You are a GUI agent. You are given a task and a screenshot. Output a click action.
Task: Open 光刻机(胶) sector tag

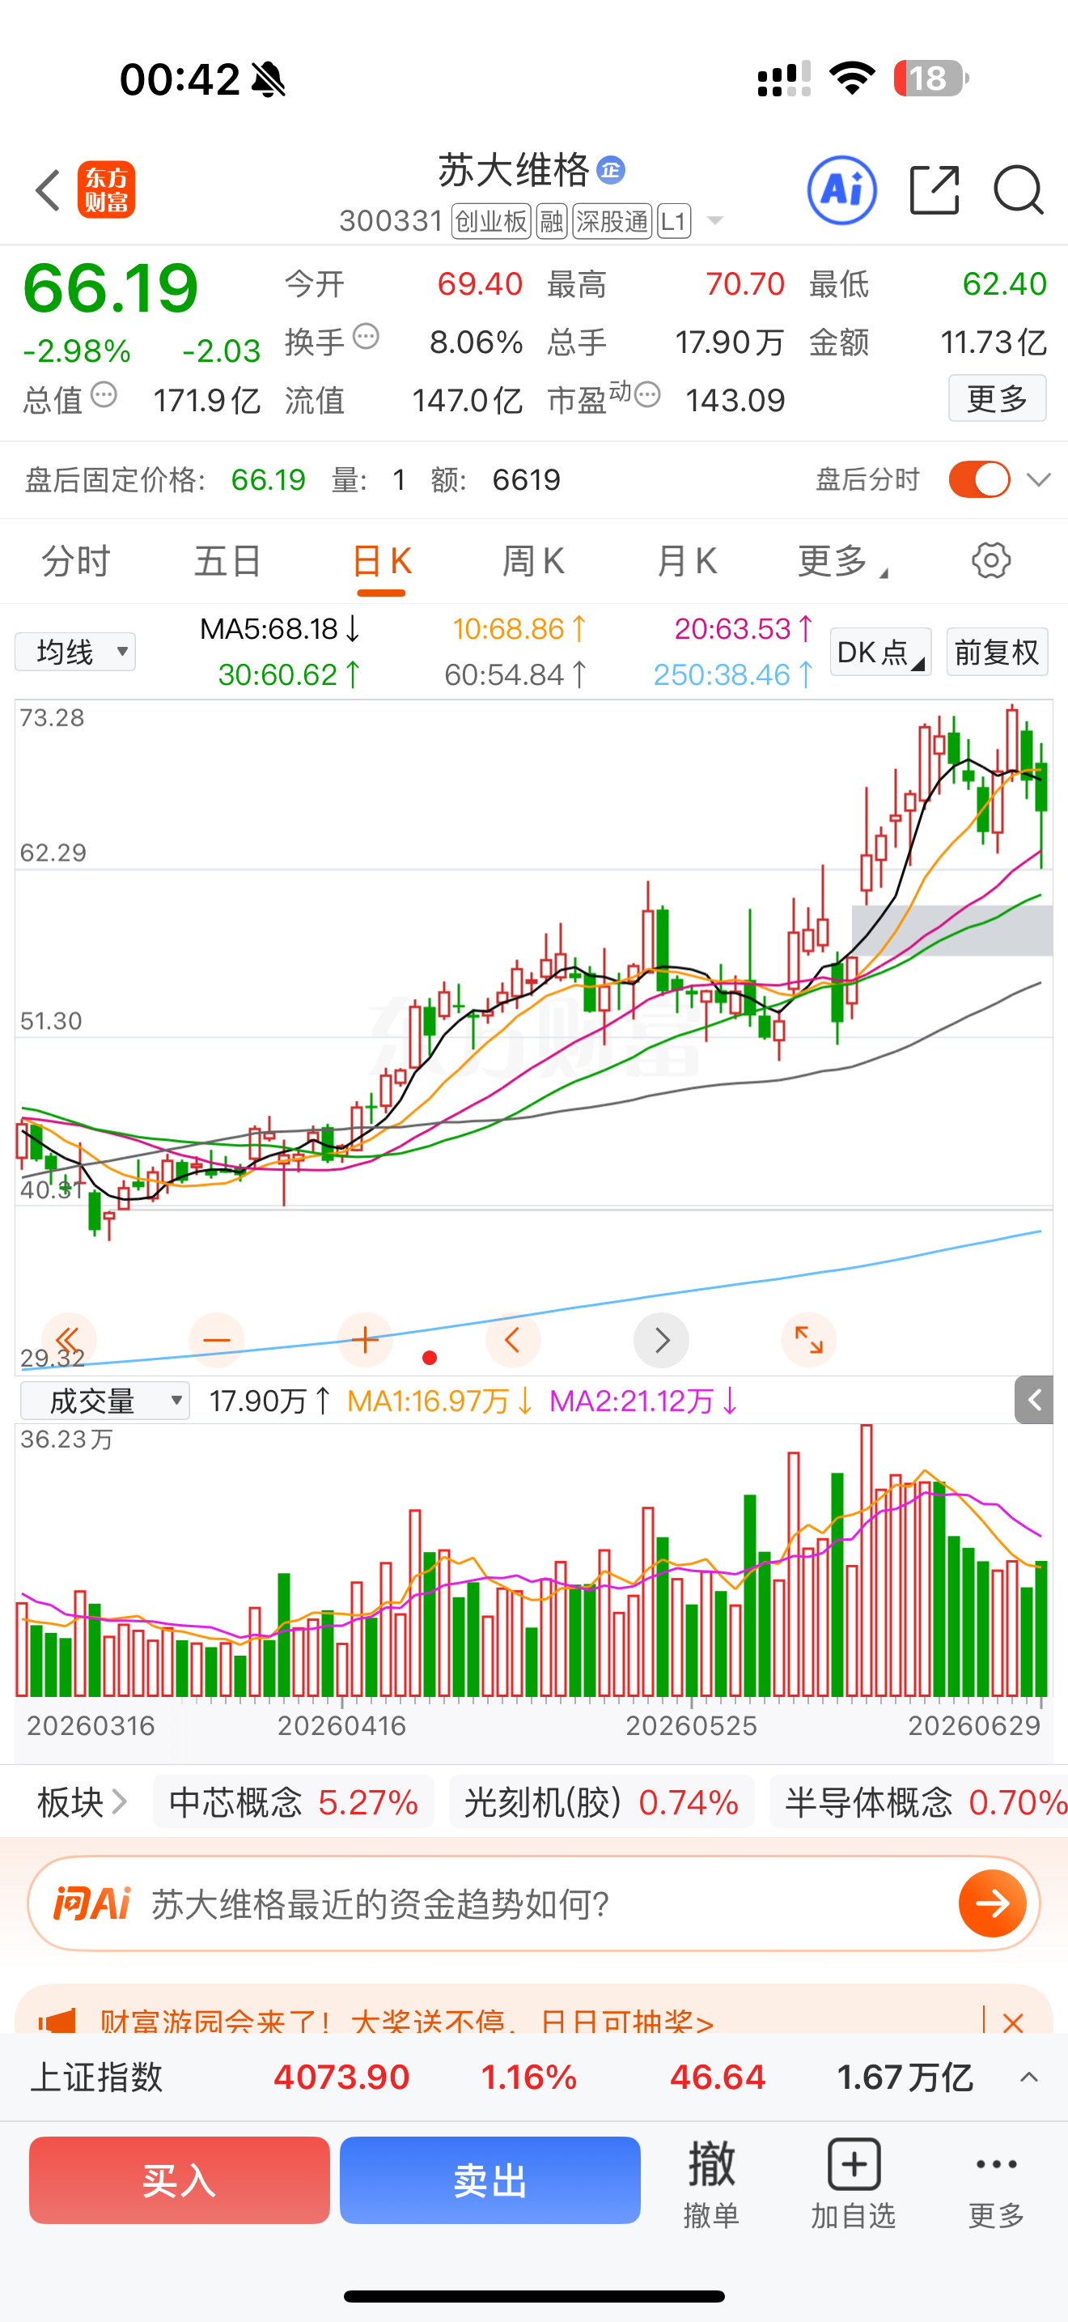[601, 1802]
